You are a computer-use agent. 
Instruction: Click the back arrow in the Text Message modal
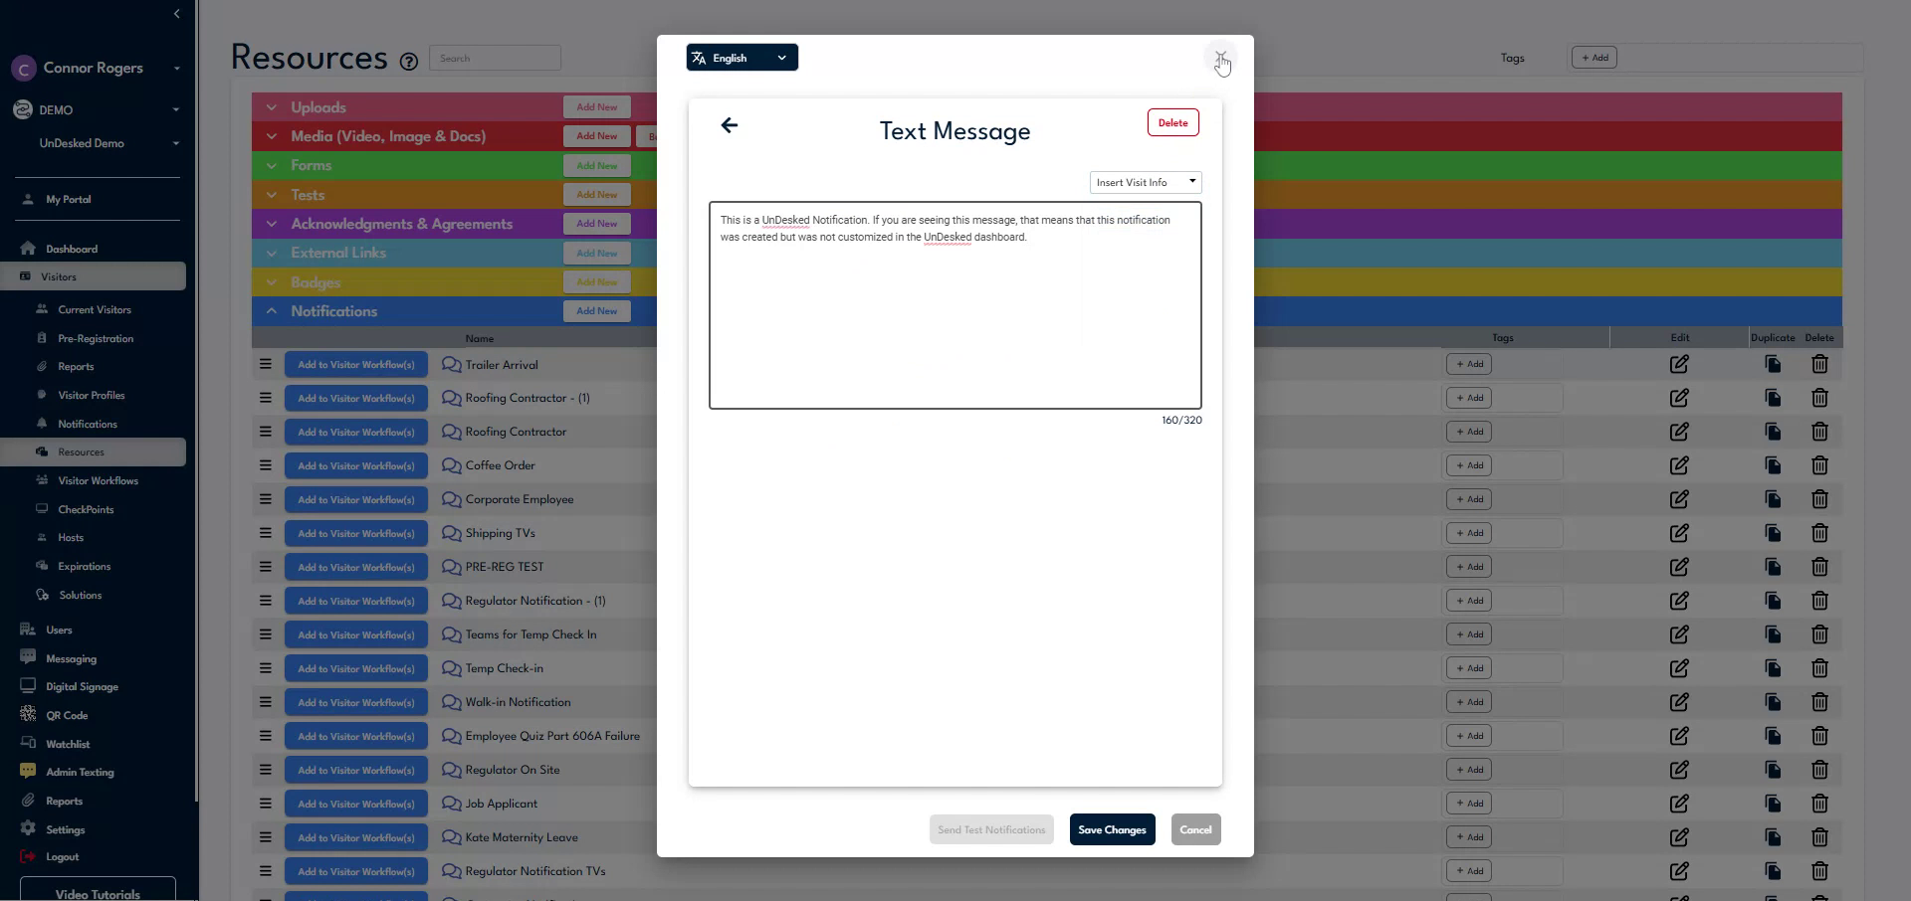pos(729,125)
